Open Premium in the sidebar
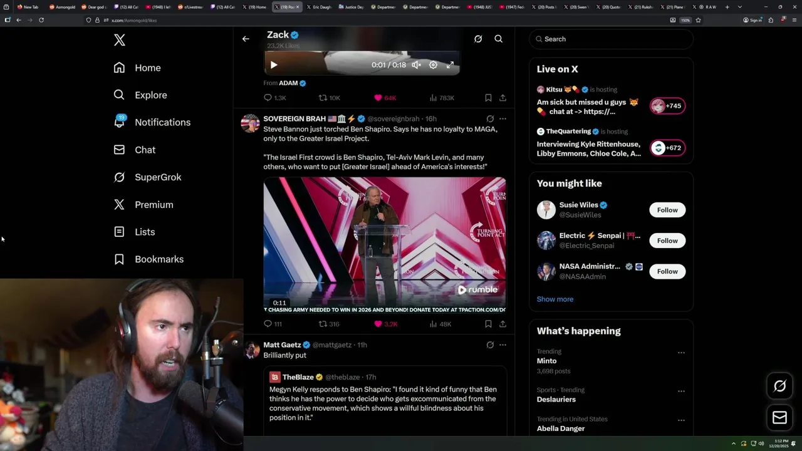This screenshot has width=802, height=451. coord(143,205)
